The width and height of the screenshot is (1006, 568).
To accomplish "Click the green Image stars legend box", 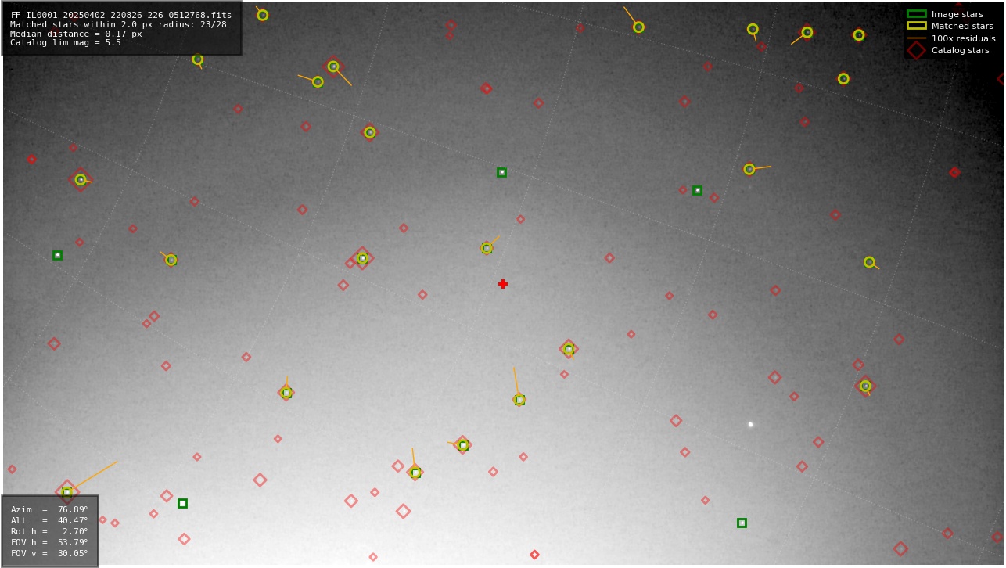I will coord(916,14).
